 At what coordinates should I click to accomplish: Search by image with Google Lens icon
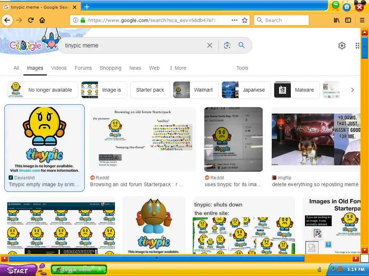[227, 45]
